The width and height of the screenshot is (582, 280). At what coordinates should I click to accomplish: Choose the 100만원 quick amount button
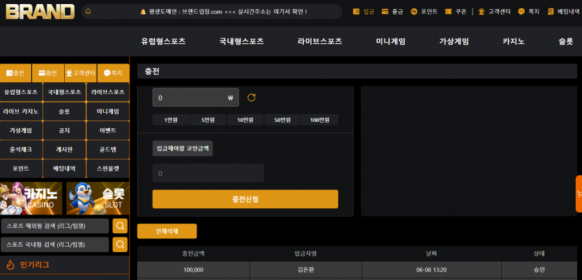click(320, 120)
